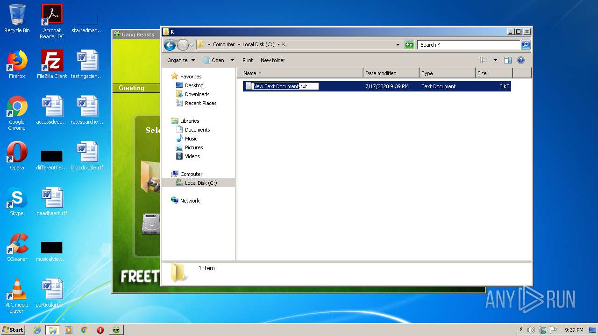Create a New folder
The width and height of the screenshot is (598, 336).
click(x=273, y=60)
